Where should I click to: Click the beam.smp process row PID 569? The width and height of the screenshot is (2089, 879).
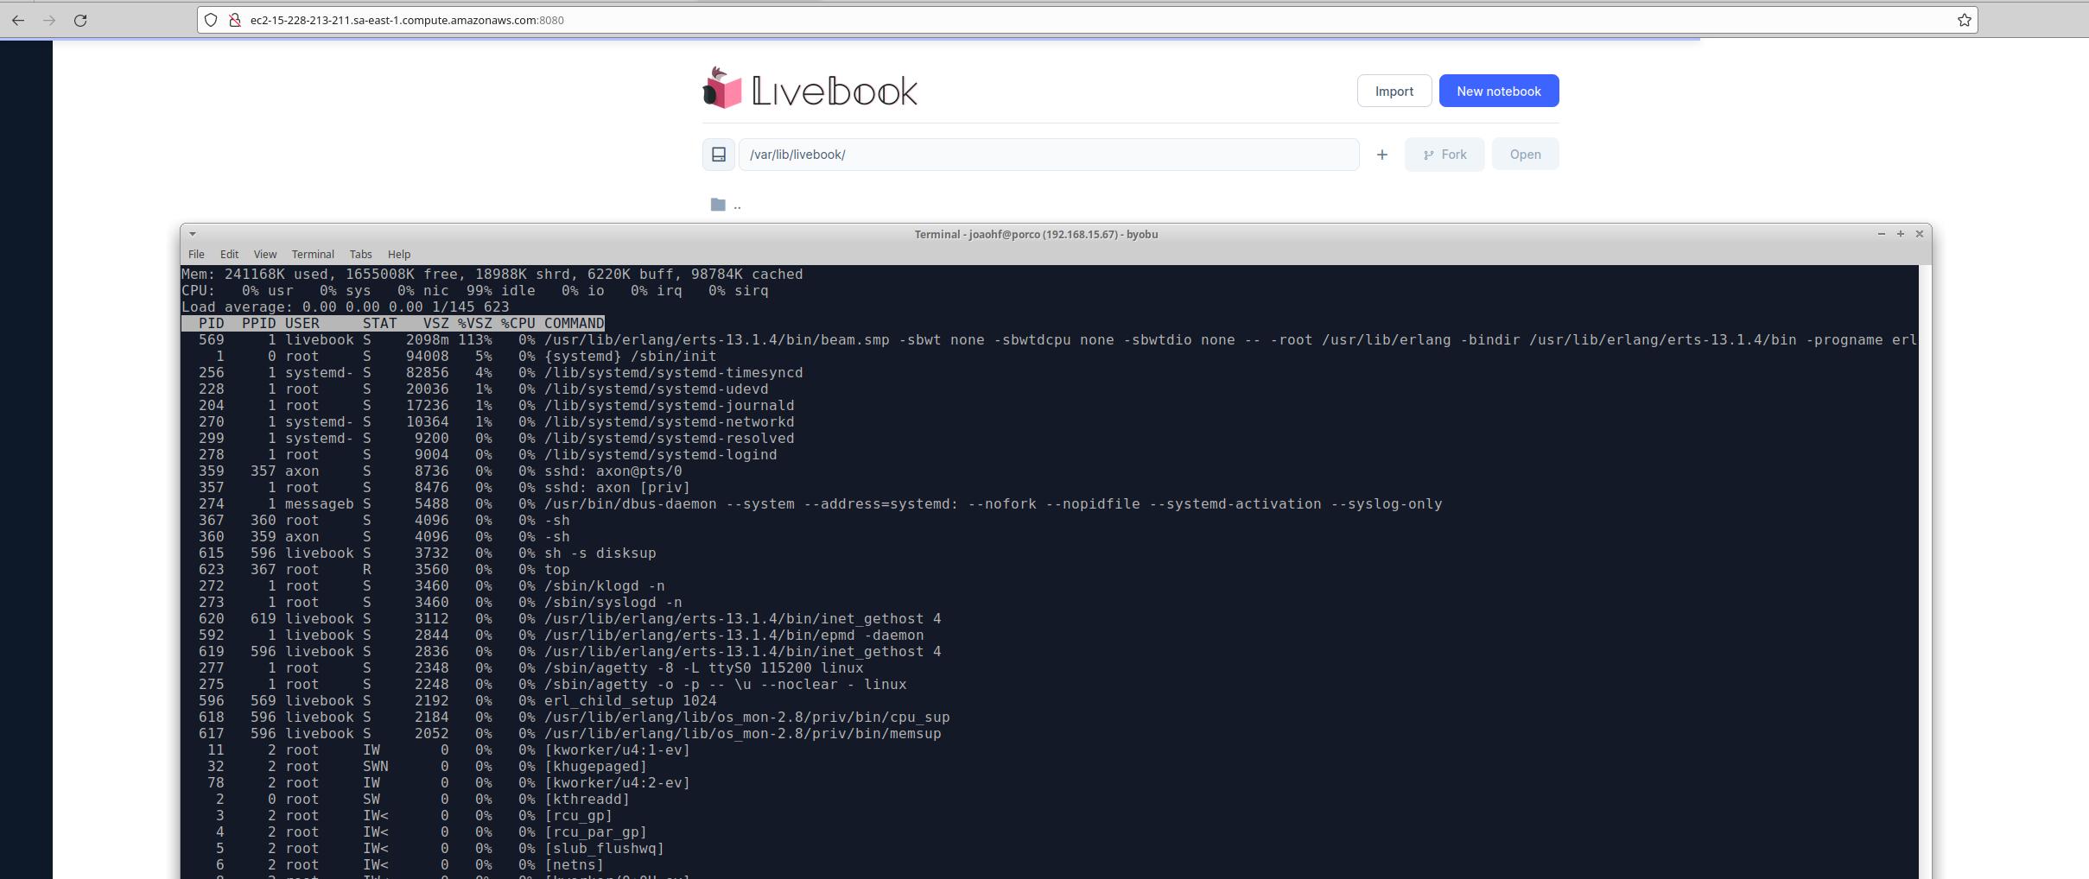click(1049, 339)
